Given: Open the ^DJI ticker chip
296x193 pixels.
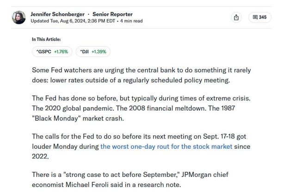Looking at the screenshot, I should coord(93,52).
